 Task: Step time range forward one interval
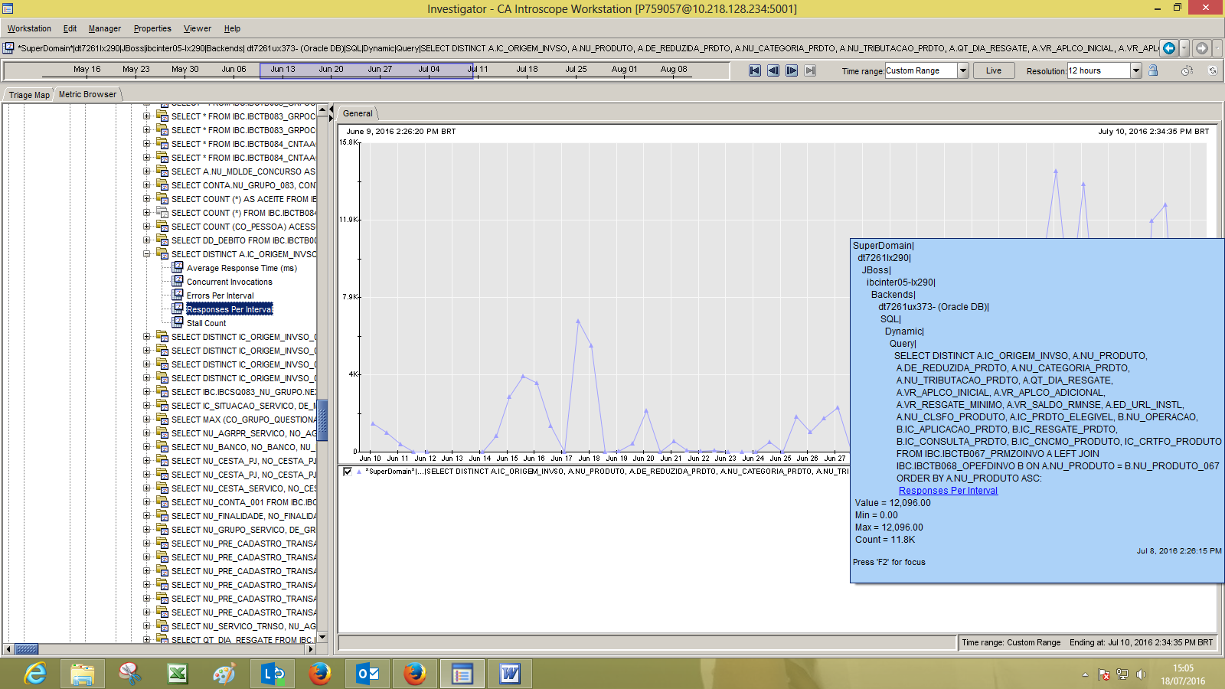(792, 70)
